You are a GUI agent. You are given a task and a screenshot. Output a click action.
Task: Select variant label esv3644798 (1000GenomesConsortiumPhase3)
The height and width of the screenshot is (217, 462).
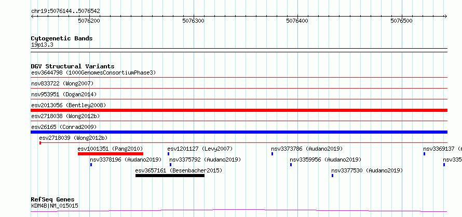tap(93, 73)
